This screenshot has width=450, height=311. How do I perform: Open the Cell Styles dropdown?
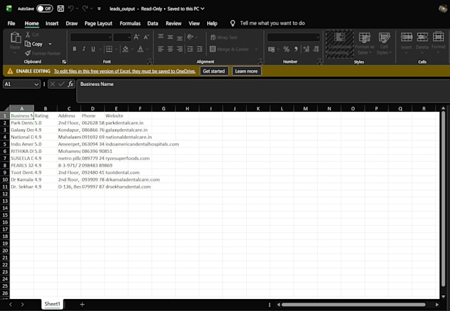coord(384,44)
